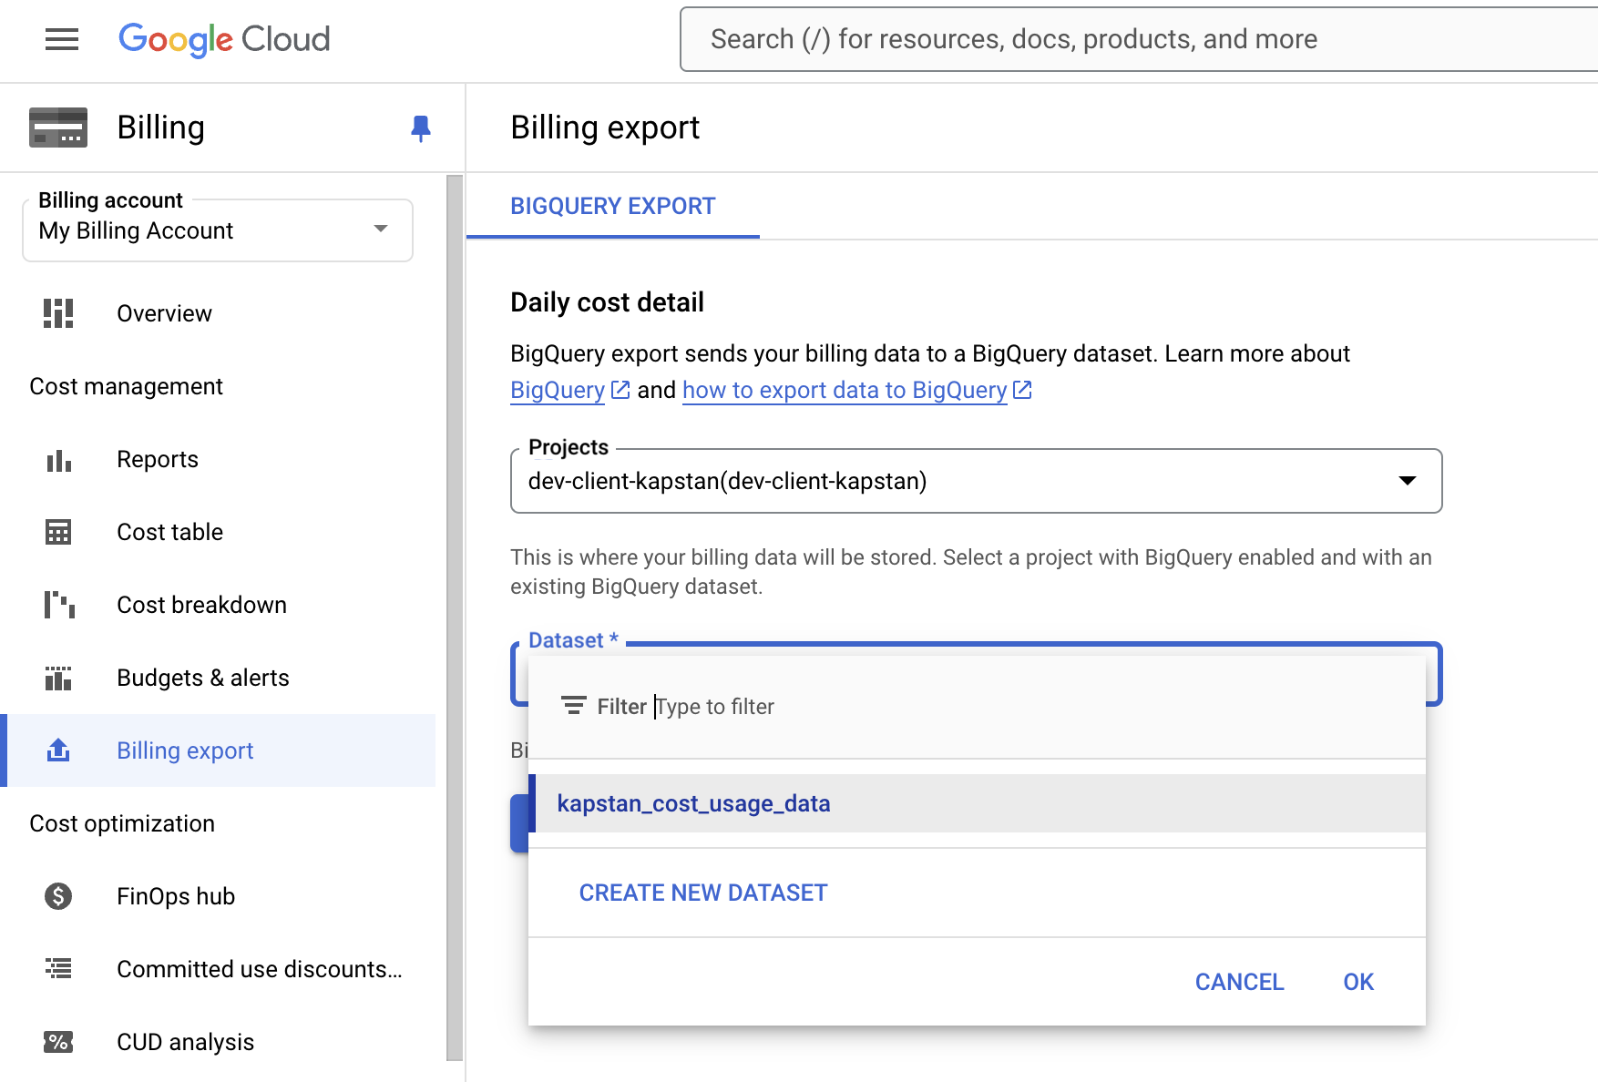Unpin Billing with the pin icon
The image size is (1598, 1082).
click(420, 128)
